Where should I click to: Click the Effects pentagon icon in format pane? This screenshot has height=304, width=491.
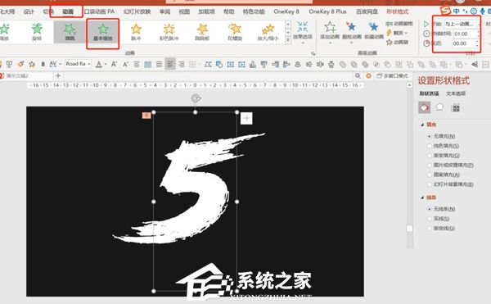pos(439,108)
